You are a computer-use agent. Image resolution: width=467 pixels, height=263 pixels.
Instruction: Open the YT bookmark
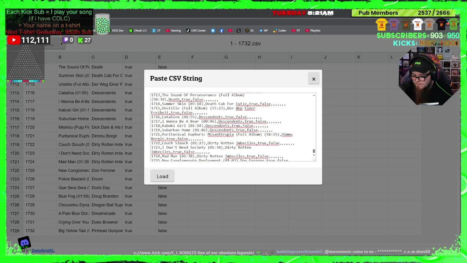296,31
